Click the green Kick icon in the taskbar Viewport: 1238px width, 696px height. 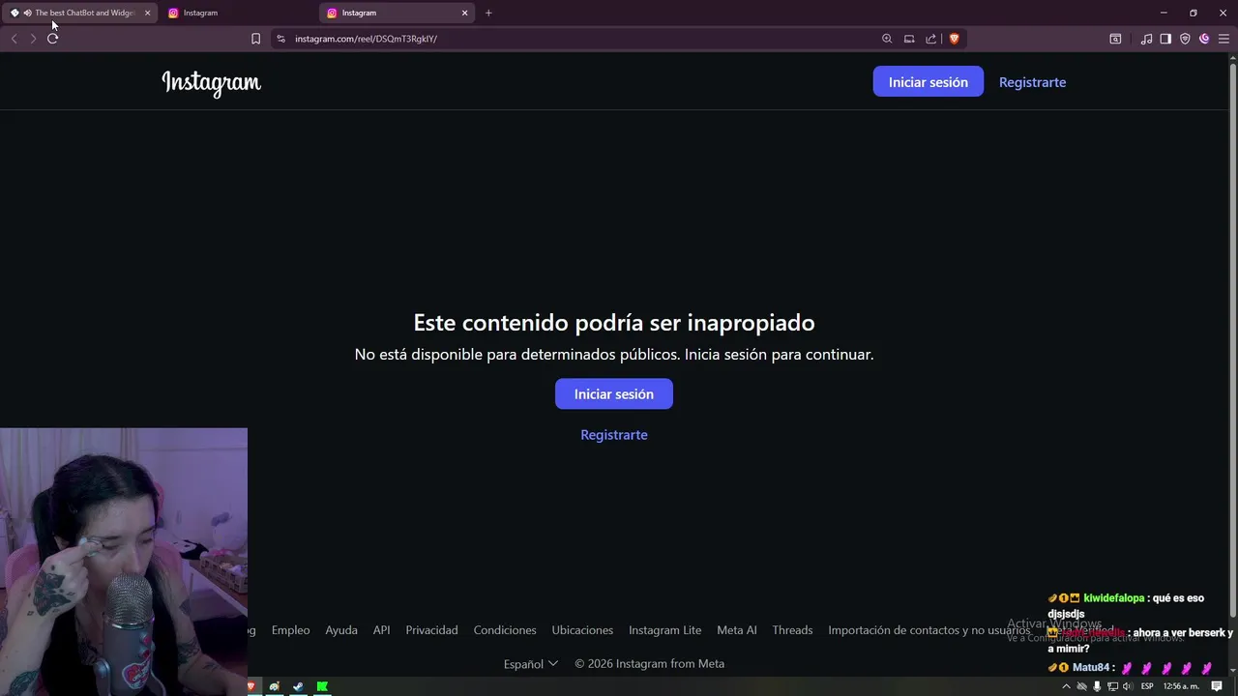pyautogui.click(x=322, y=686)
